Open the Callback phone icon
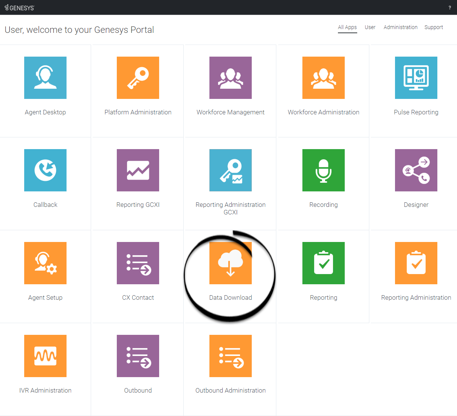Image resolution: width=457 pixels, height=416 pixels. [45, 170]
